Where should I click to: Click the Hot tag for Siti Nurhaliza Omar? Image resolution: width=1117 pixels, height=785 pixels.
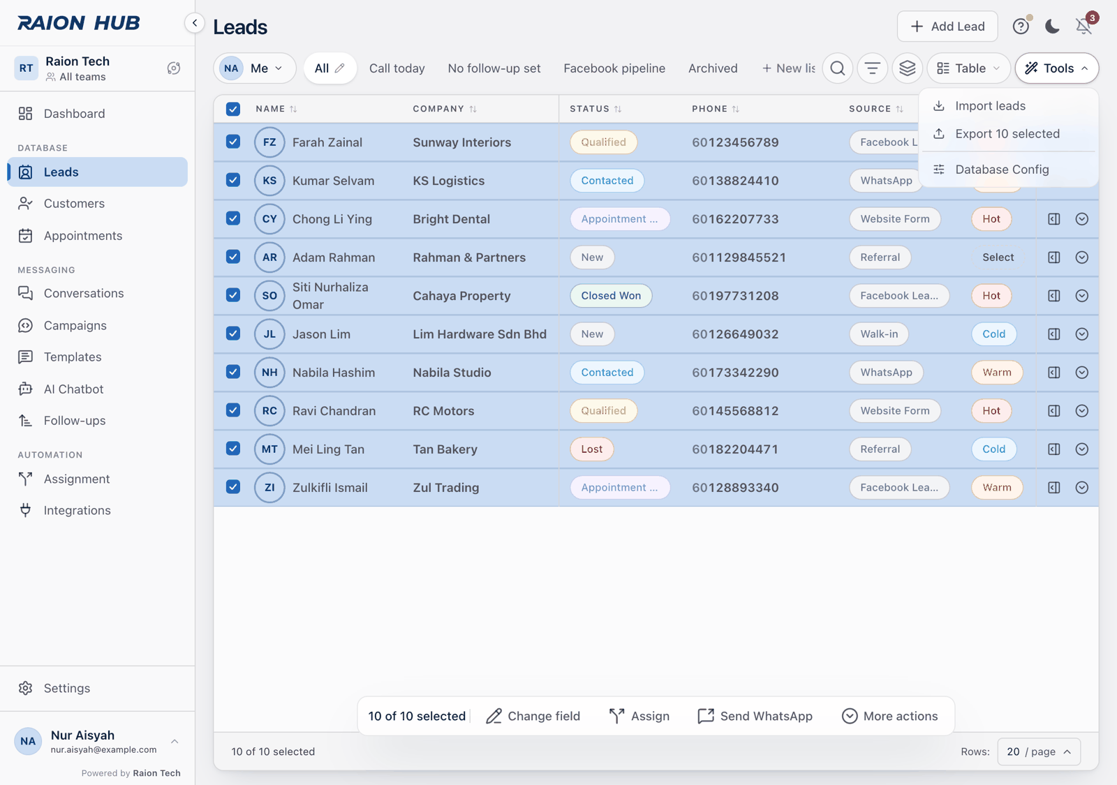(991, 296)
